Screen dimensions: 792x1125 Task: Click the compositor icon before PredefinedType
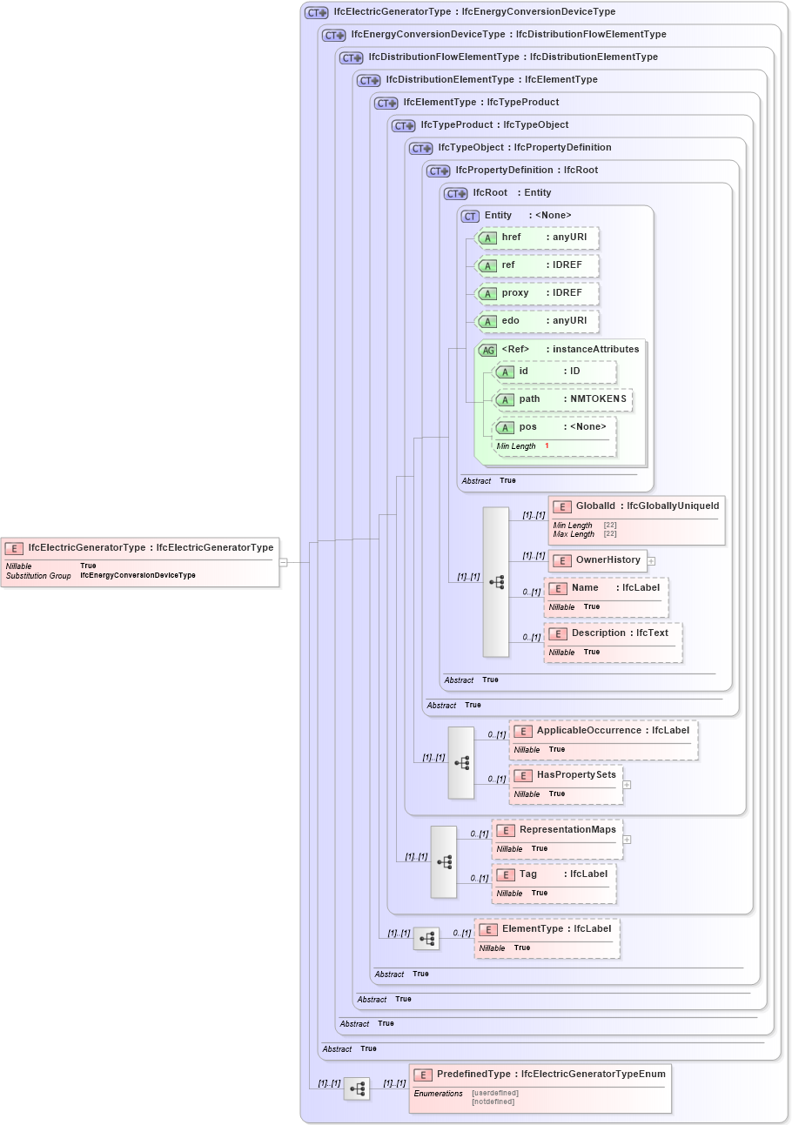(357, 1088)
